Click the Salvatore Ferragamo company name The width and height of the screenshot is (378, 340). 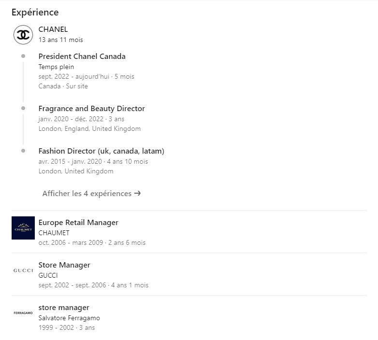point(69,318)
